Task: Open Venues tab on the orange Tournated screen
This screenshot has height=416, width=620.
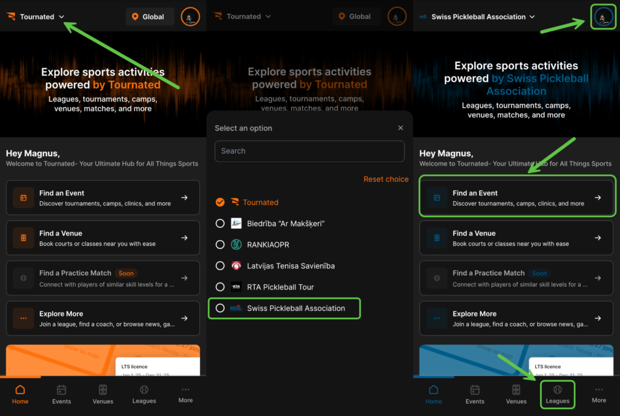Action: 103,395
